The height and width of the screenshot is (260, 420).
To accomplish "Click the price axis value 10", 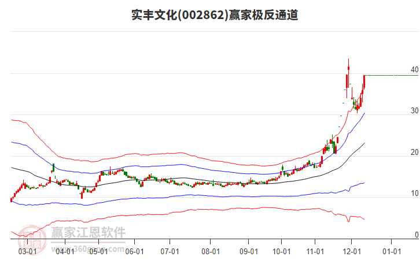I will point(414,194).
